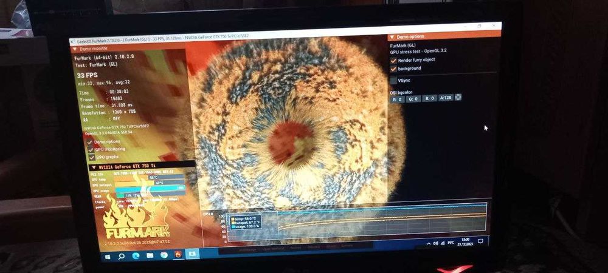Click the Resolution 1360 x 705 line
608x273 pixels.
click(109, 112)
